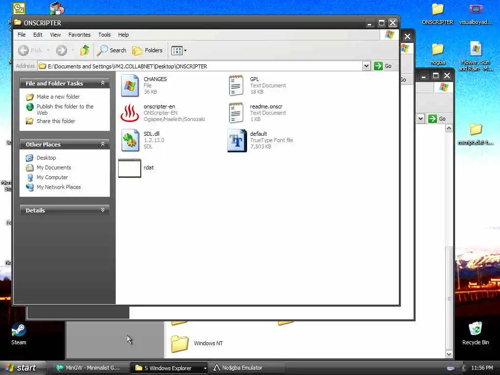Open the Forward history dropdown arrow

point(73,50)
